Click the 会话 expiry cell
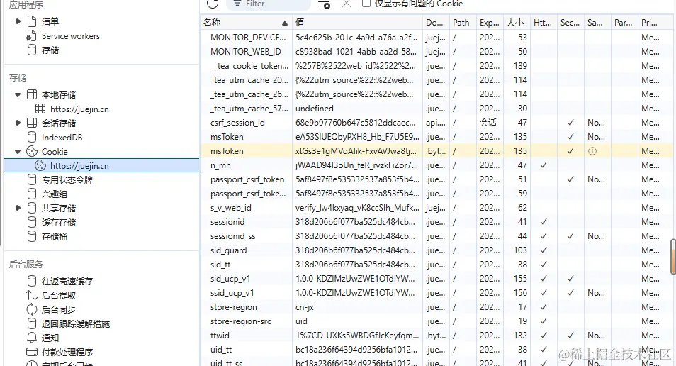This screenshot has width=676, height=366. pyautogui.click(x=490, y=123)
